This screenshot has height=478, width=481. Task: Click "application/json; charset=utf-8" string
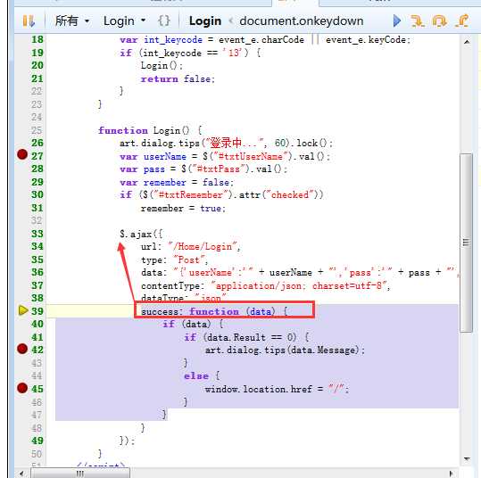(299, 285)
